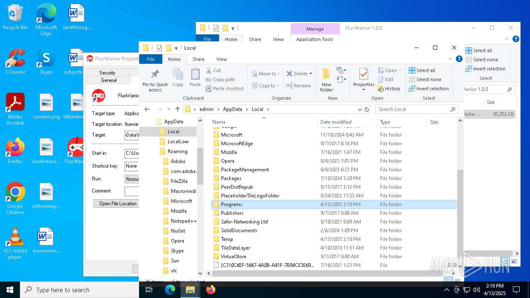Select LocalLow in navigation tree
This screenshot has height=298, width=530.
(178, 142)
